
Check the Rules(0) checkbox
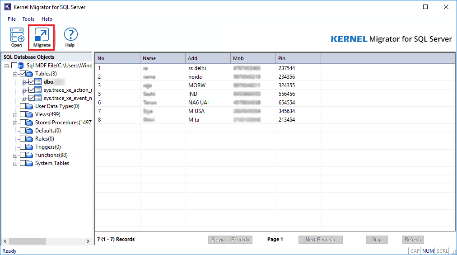pos(23,139)
